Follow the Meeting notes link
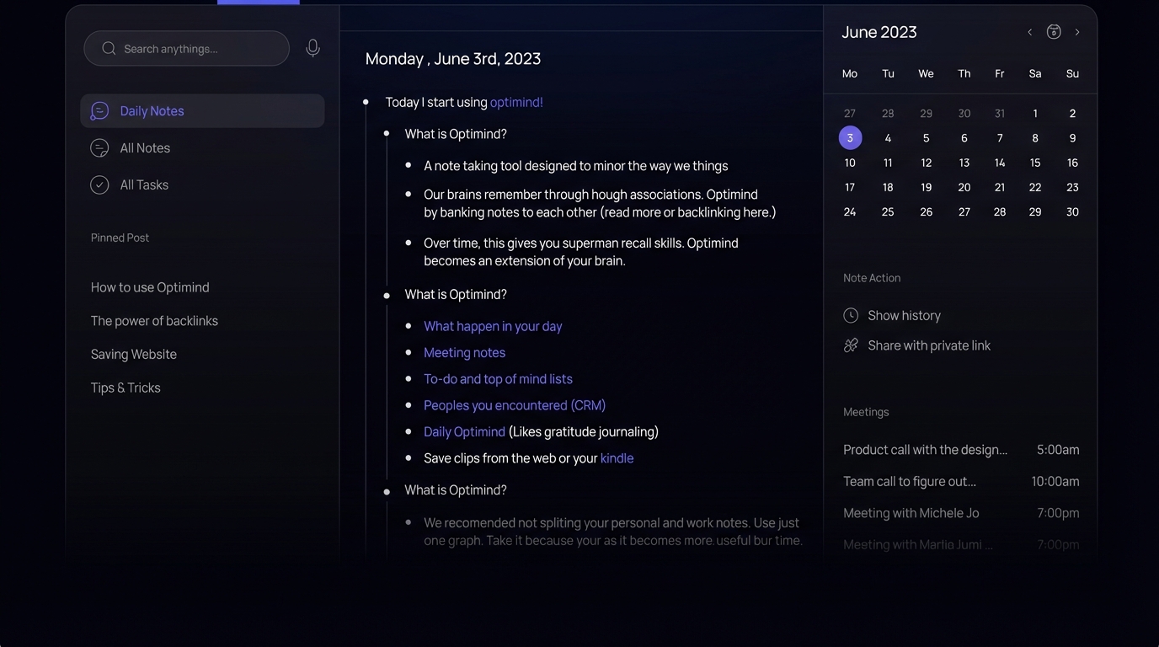1159x647 pixels. (x=464, y=353)
